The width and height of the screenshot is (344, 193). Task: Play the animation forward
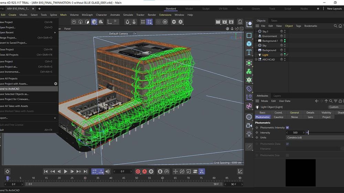coord(65,172)
